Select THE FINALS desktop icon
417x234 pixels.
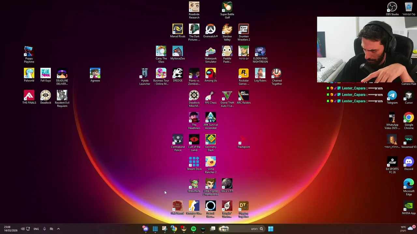click(x=29, y=97)
